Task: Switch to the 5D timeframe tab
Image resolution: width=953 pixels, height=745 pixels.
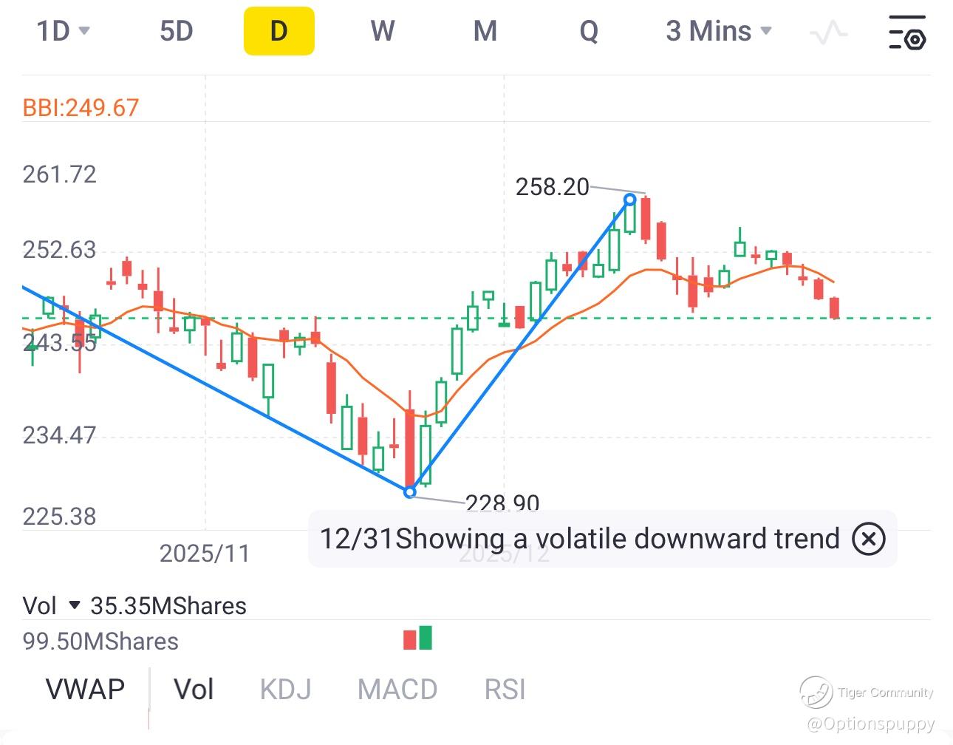Action: pyautogui.click(x=176, y=31)
